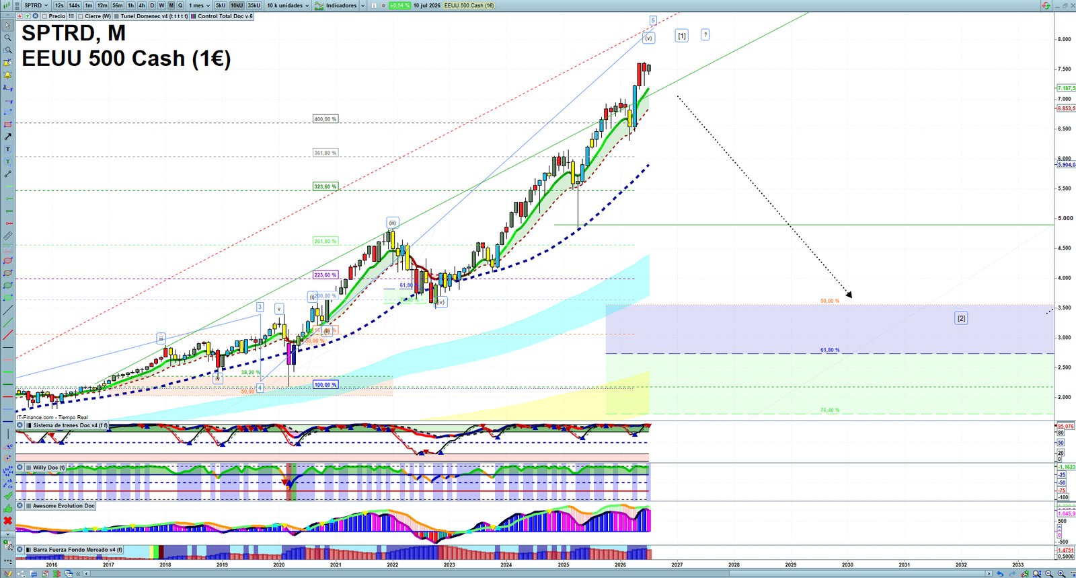Select the red rectangle drawing tool

coord(7,124)
